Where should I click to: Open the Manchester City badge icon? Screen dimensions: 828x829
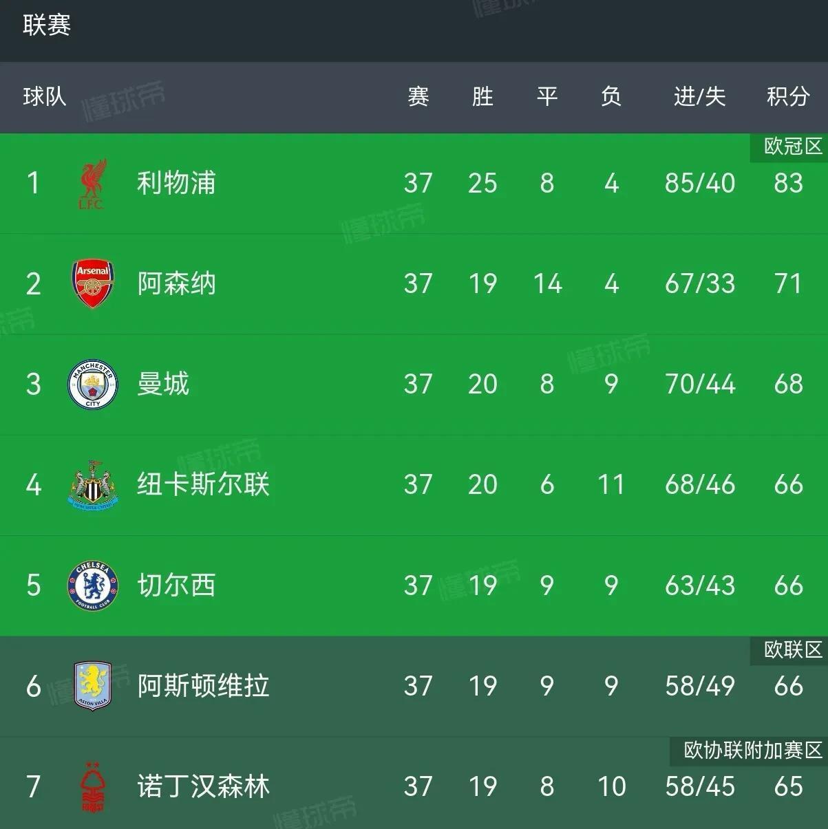pos(93,384)
